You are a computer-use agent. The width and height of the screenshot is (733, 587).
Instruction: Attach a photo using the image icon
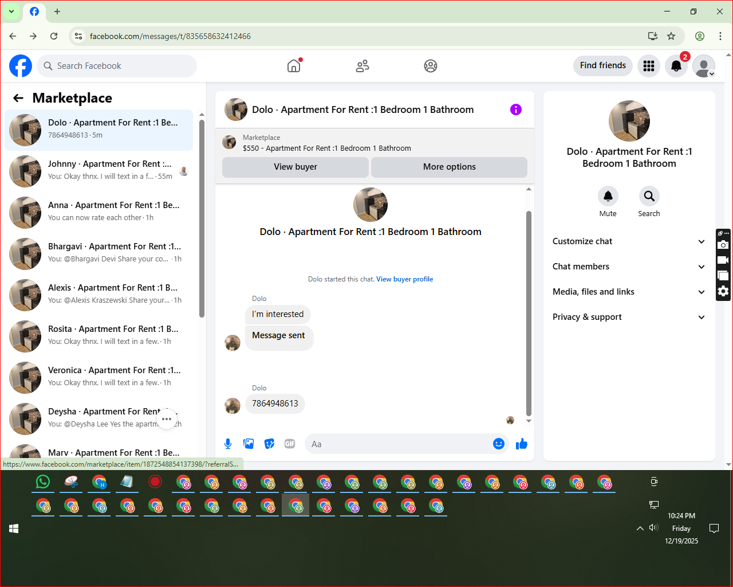click(249, 444)
